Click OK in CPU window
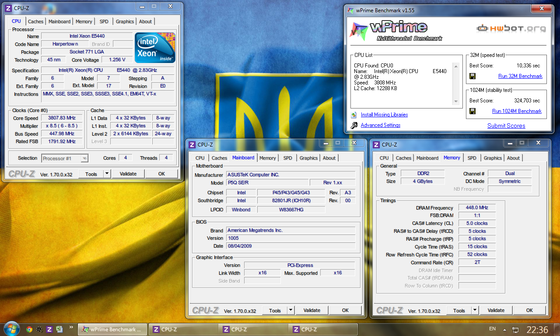Screen dimensions: 560x336 pyautogui.click(x=161, y=174)
